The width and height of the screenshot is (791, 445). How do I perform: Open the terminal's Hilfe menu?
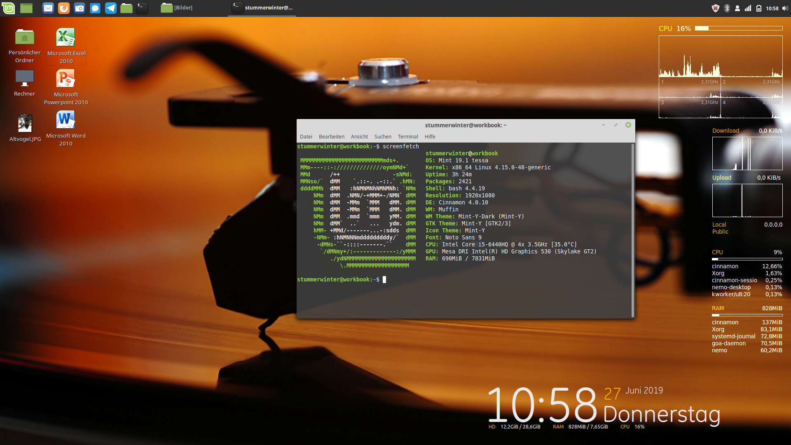click(430, 136)
